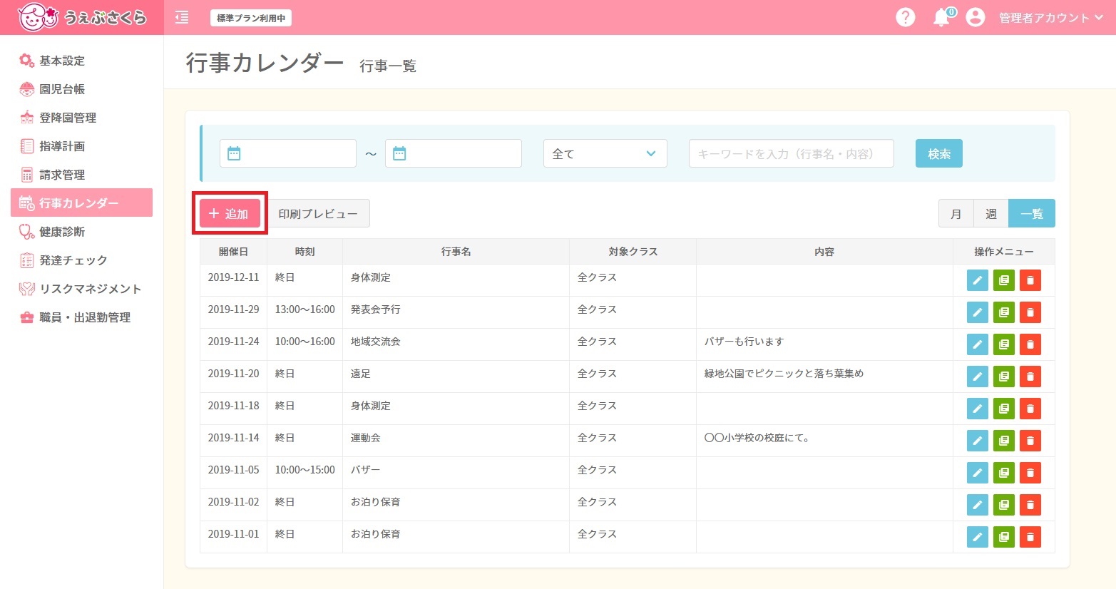Delete the 発表会予行 event
Image resolution: width=1116 pixels, height=589 pixels.
1030,312
